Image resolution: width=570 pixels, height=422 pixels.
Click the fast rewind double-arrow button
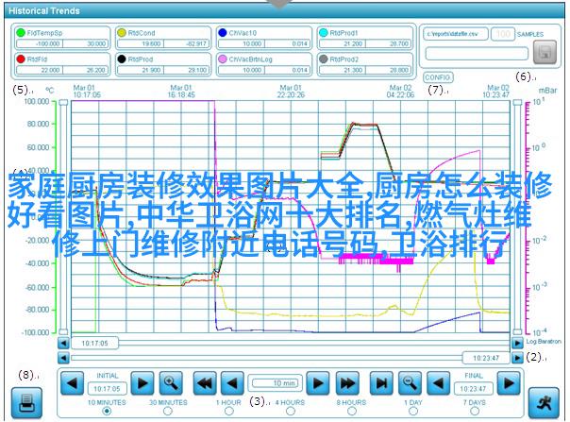(203, 382)
